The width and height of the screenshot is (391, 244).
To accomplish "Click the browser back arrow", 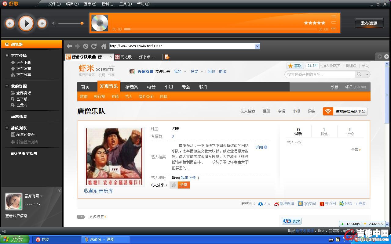I will (x=69, y=46).
